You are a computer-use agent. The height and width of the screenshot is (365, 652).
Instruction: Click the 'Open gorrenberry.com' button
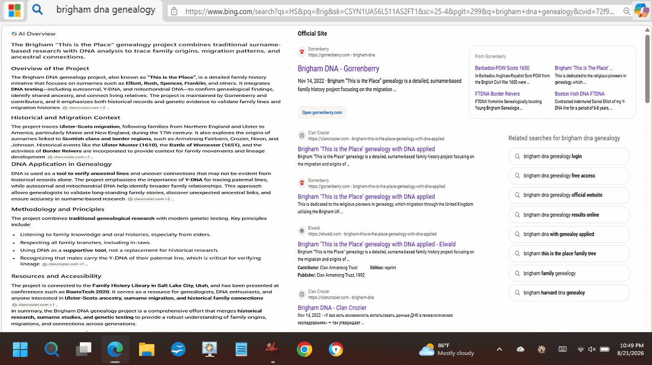click(x=322, y=113)
